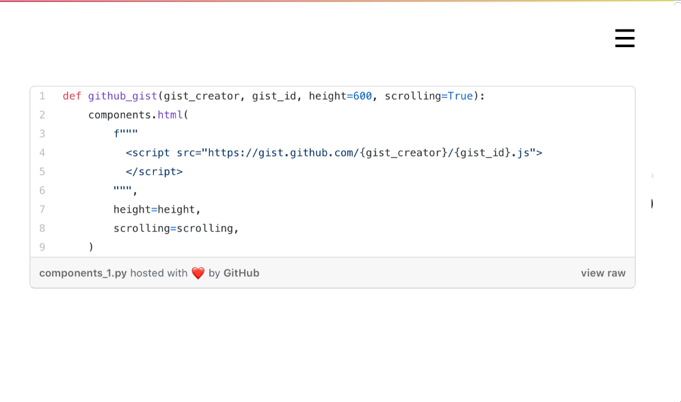Click line number 6 in the gutter
This screenshot has width=681, height=402.
click(42, 191)
